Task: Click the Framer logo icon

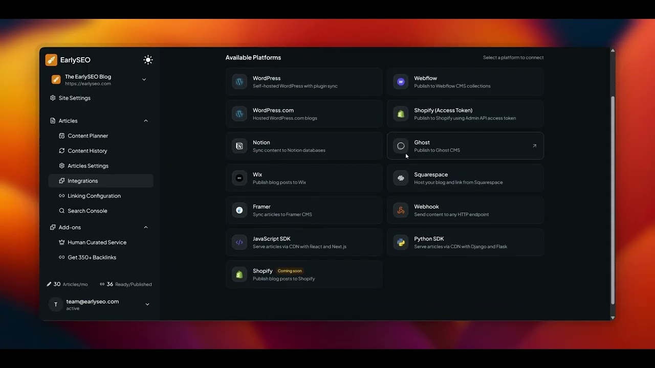Action: 239,211
